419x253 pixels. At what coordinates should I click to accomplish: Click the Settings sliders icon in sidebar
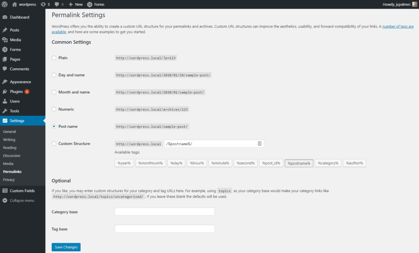[5, 121]
